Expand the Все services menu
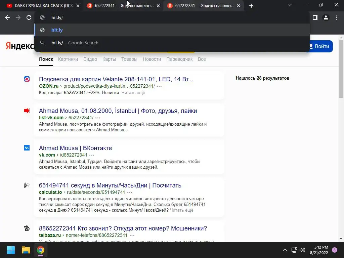Screen dimensions: 344x258 pyautogui.click(x=202, y=59)
